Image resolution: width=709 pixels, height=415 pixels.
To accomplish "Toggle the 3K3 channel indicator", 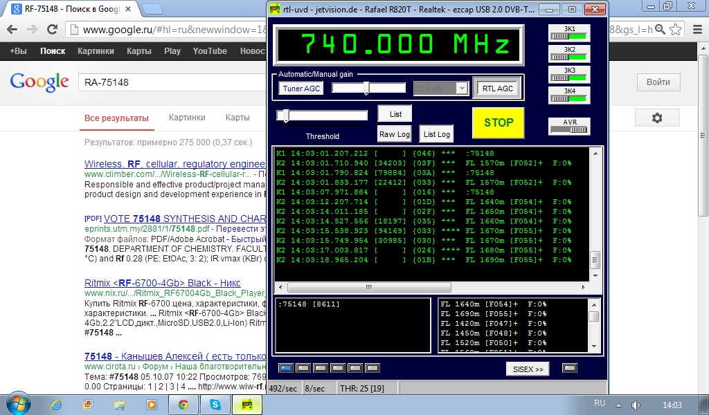I will [569, 75].
